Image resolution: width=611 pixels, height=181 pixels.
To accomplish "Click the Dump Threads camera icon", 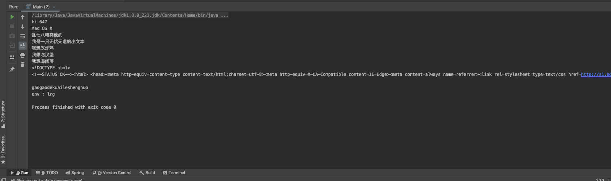I will [x=12, y=36].
